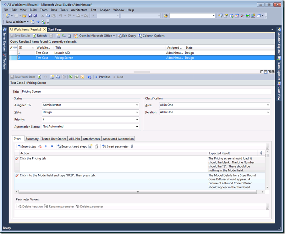Send work item to Outlook icon
Image resolution: width=285 pixels, height=234 pixels.
[x=82, y=77]
